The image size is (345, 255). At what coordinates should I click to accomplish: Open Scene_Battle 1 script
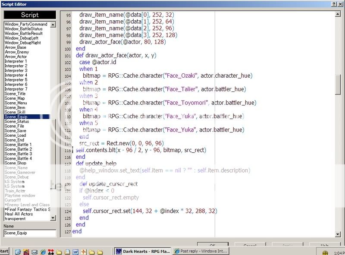[18, 145]
